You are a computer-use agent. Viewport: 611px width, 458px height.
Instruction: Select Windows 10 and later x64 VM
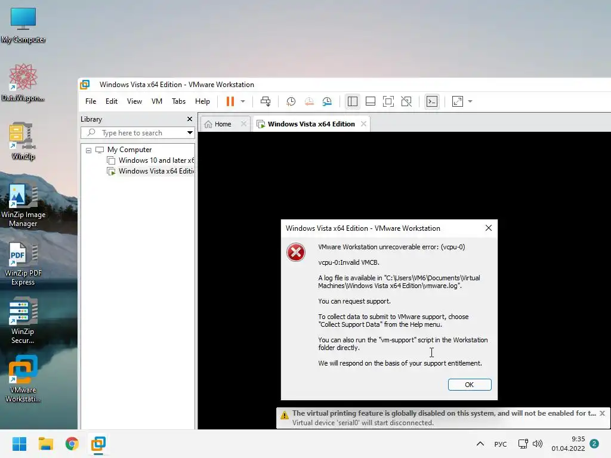[150, 160]
